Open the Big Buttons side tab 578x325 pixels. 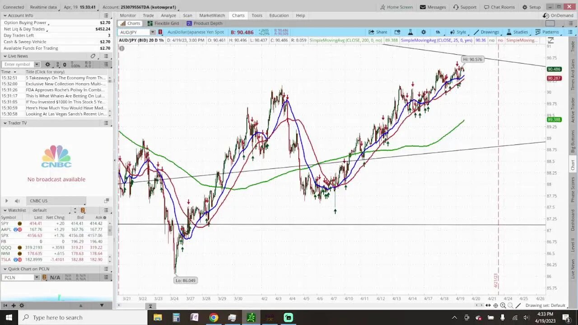point(573,143)
